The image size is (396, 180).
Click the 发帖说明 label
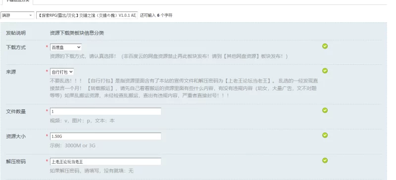(16, 33)
